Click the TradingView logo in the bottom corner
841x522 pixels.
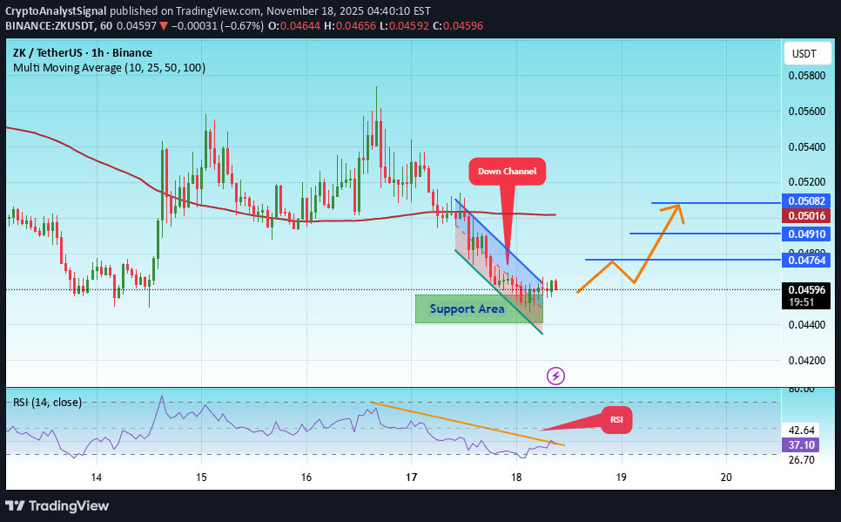[x=59, y=505]
